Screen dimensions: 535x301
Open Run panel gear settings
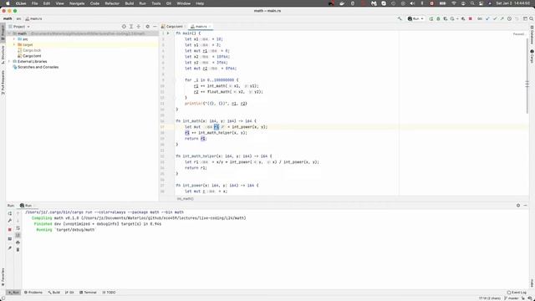[518, 206]
